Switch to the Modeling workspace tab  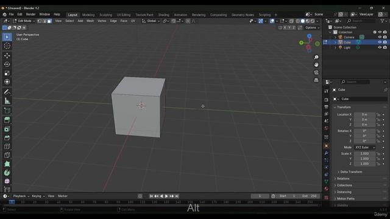[x=88, y=15]
